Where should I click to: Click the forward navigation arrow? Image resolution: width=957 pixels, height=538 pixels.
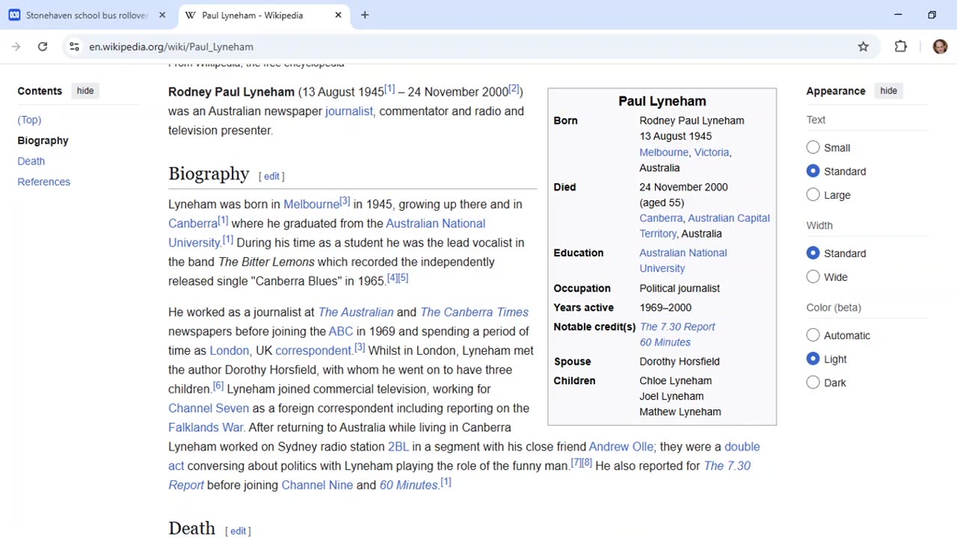pyautogui.click(x=16, y=46)
